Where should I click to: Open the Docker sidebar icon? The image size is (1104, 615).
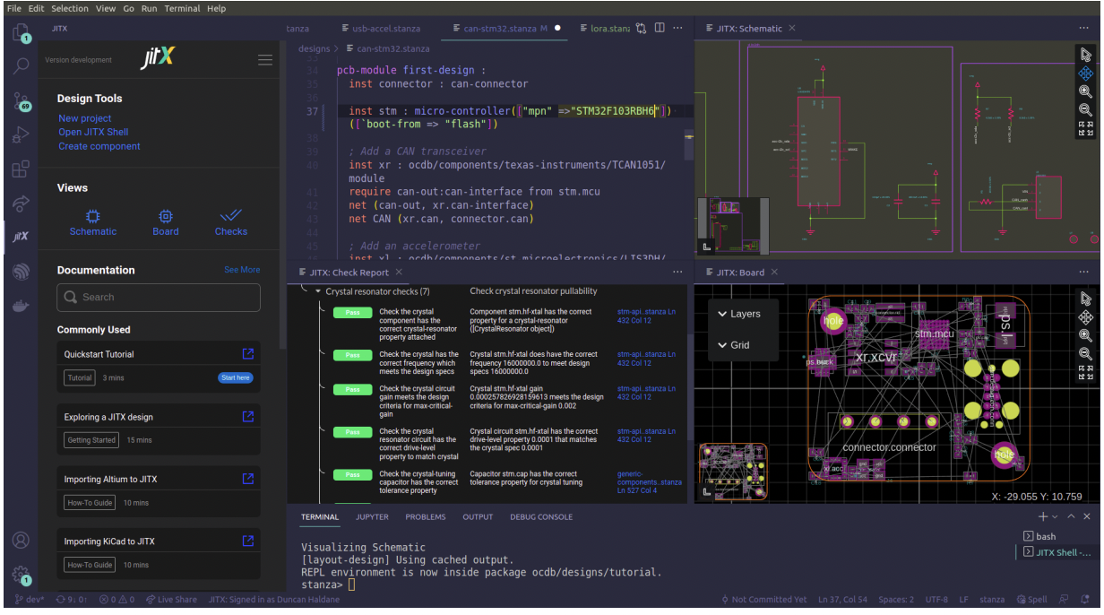pos(20,306)
